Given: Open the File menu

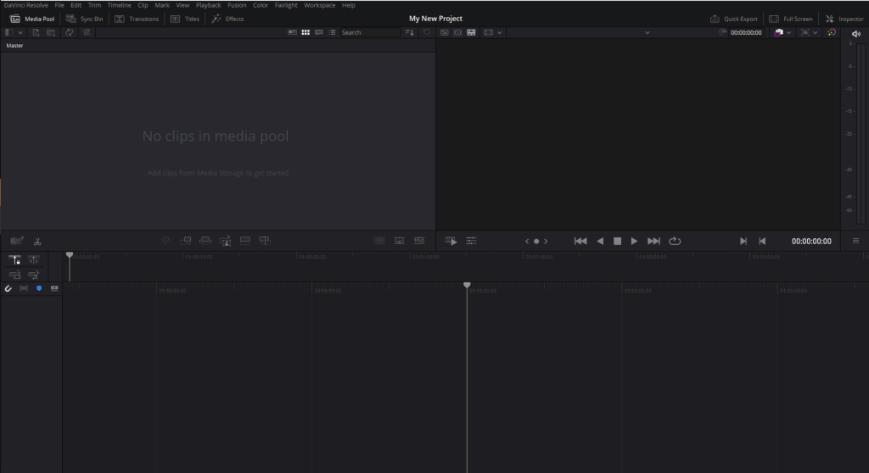Looking at the screenshot, I should coord(59,5).
